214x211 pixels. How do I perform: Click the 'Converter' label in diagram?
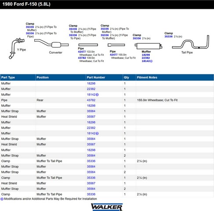point(56,52)
